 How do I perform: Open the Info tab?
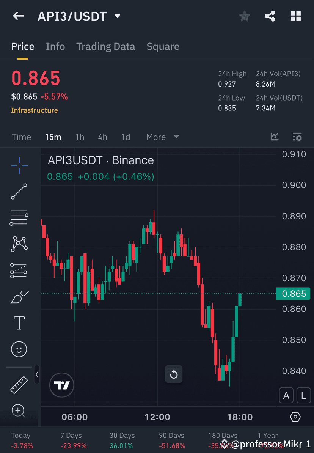(55, 46)
